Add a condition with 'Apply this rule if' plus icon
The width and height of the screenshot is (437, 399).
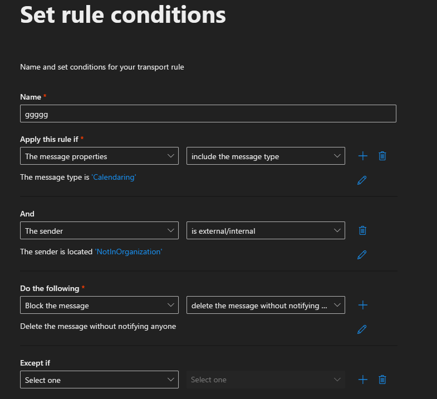pyautogui.click(x=363, y=156)
